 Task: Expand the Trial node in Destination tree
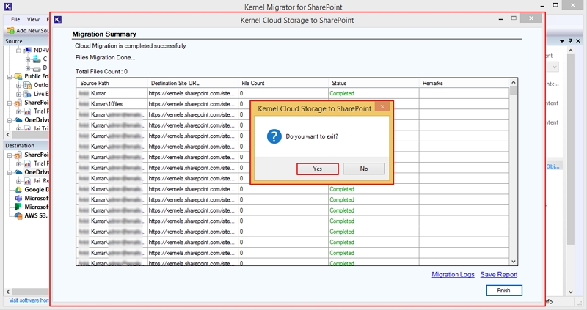(18, 163)
